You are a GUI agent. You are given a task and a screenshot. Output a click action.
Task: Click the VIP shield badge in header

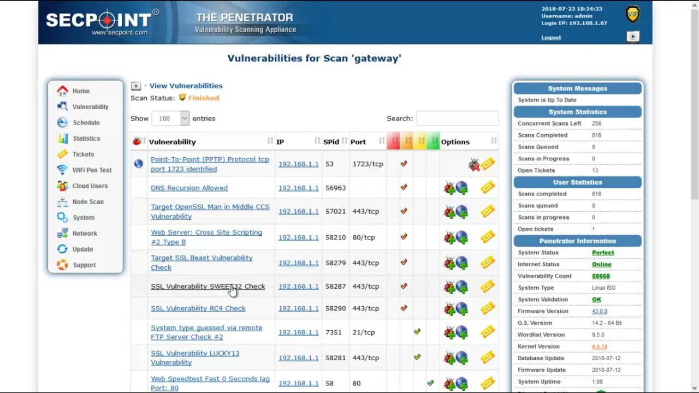point(632,14)
